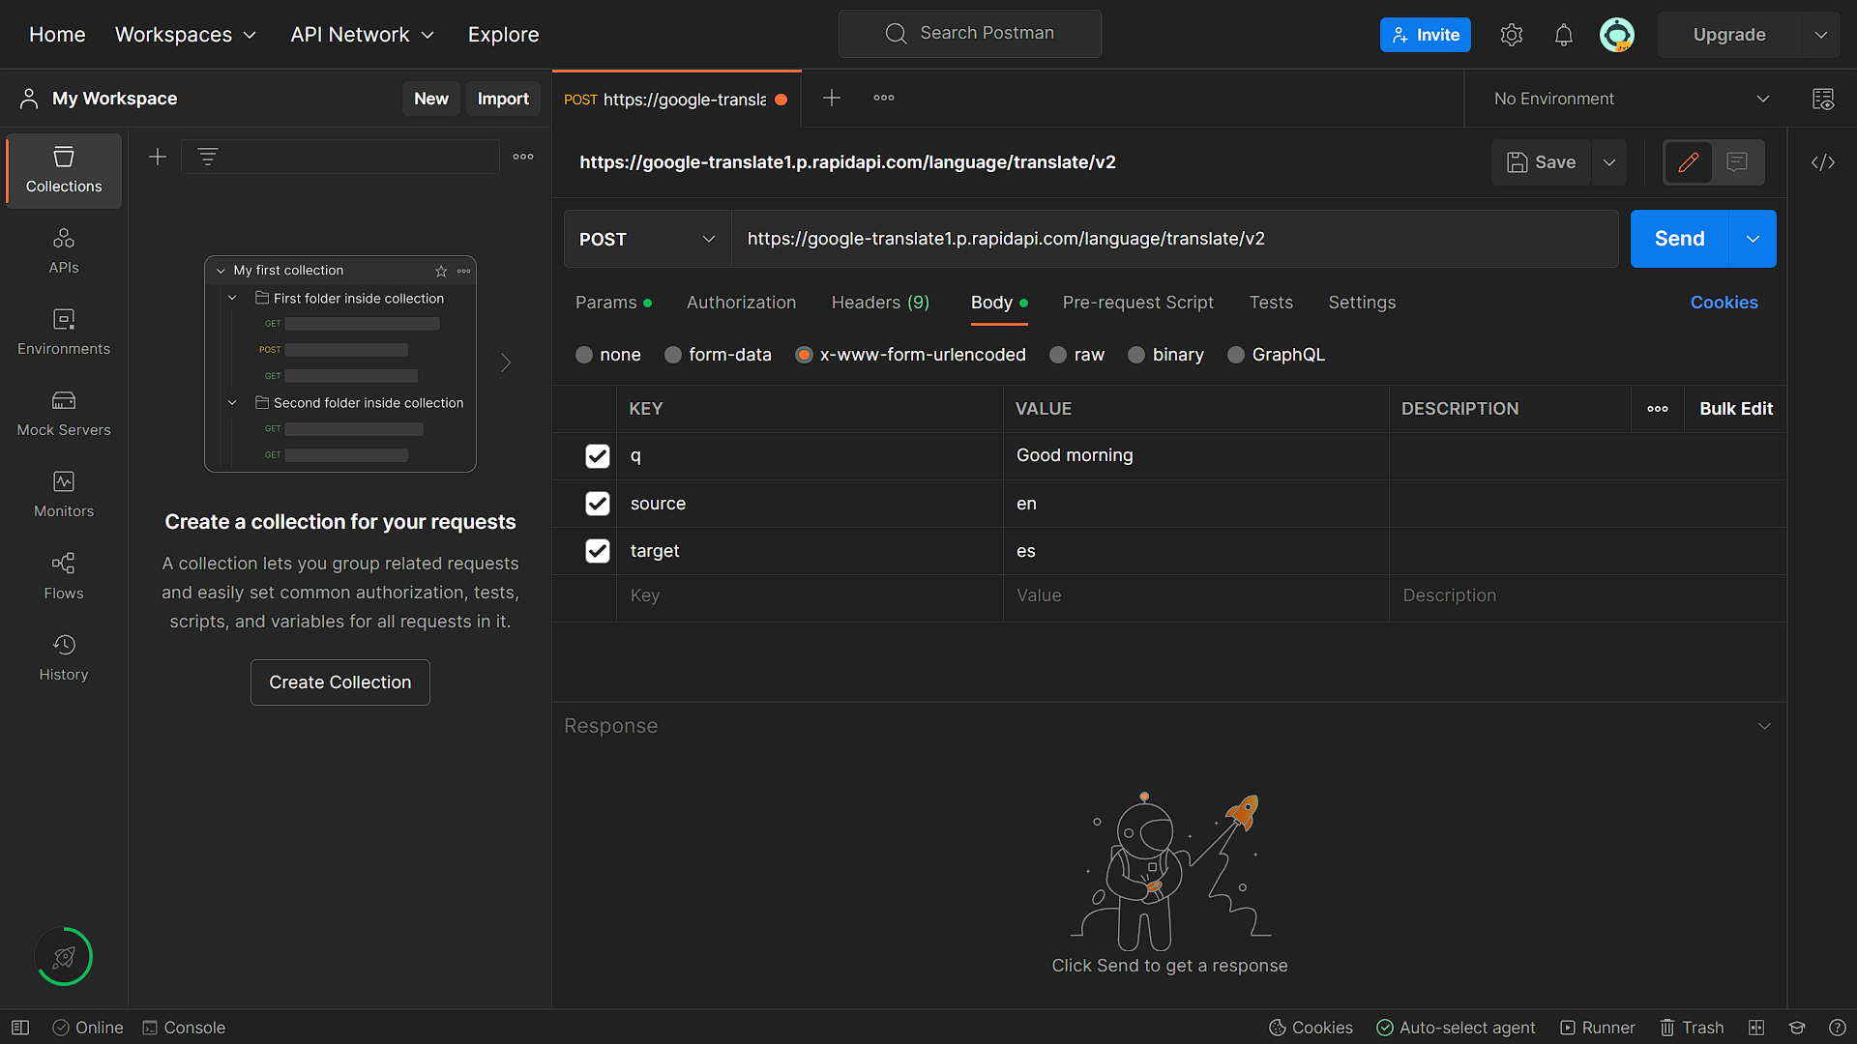Click the empty Key cell in body table
Screen dimensions: 1857x1044
[810, 595]
